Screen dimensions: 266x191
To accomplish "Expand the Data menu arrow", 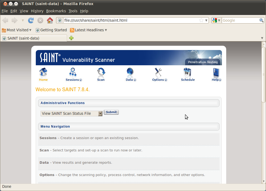I will (135, 80).
